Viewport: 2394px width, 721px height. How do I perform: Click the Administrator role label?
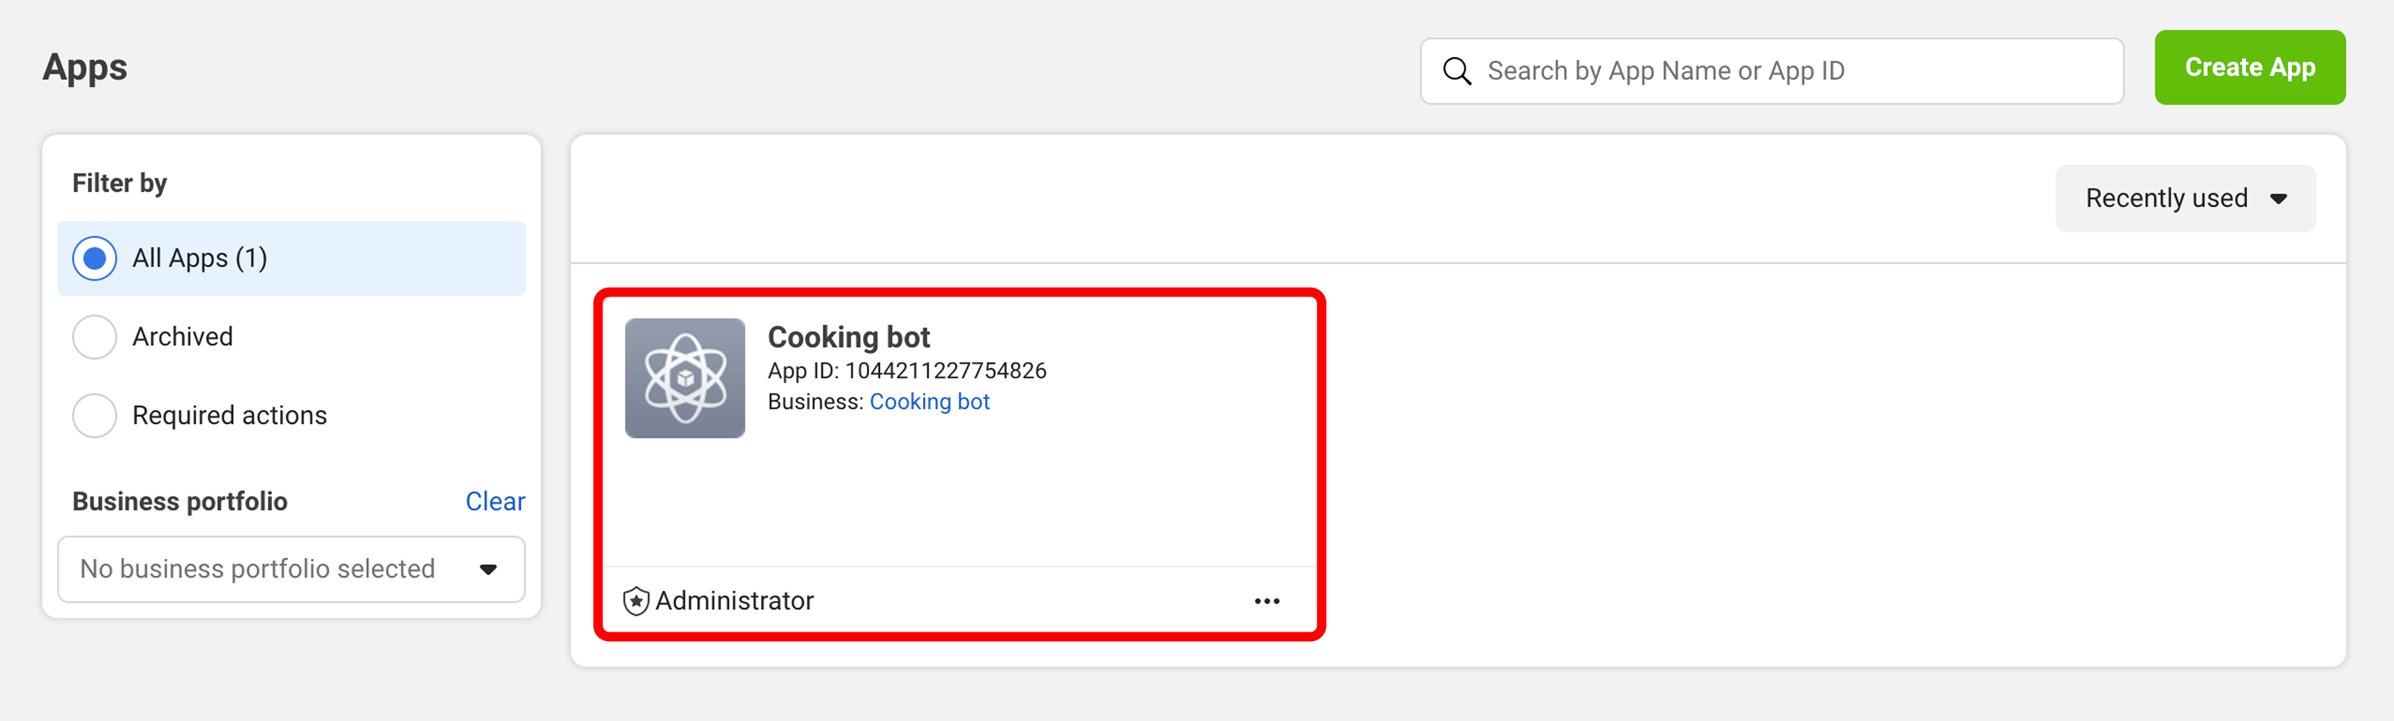[734, 601]
